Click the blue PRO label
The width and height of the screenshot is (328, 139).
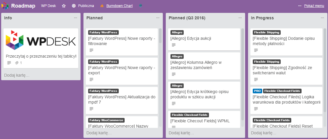pyautogui.click(x=257, y=91)
